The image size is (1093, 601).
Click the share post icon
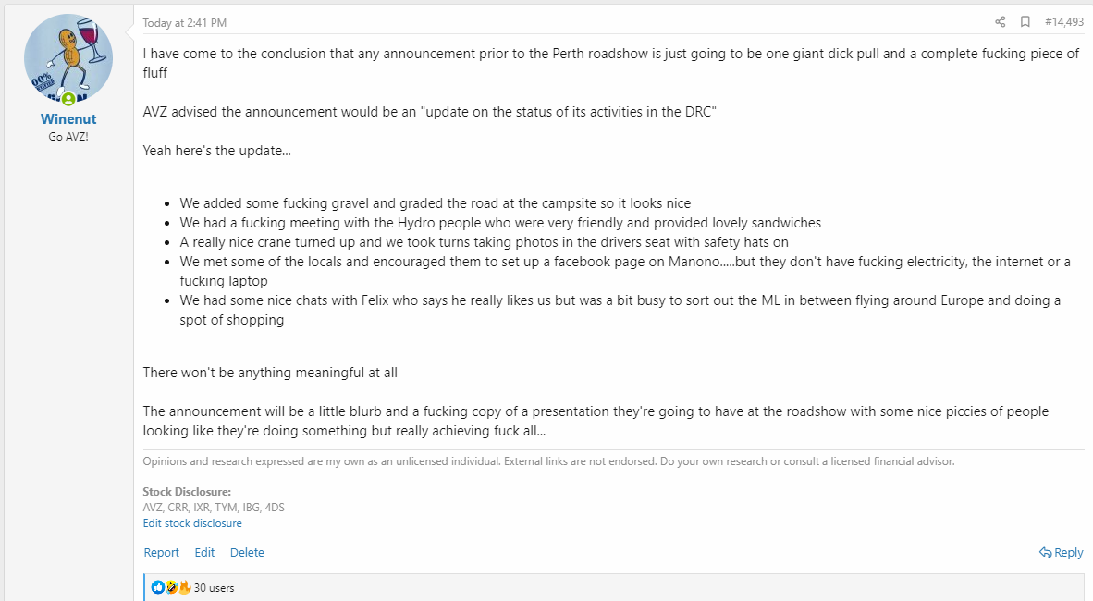coord(1000,22)
